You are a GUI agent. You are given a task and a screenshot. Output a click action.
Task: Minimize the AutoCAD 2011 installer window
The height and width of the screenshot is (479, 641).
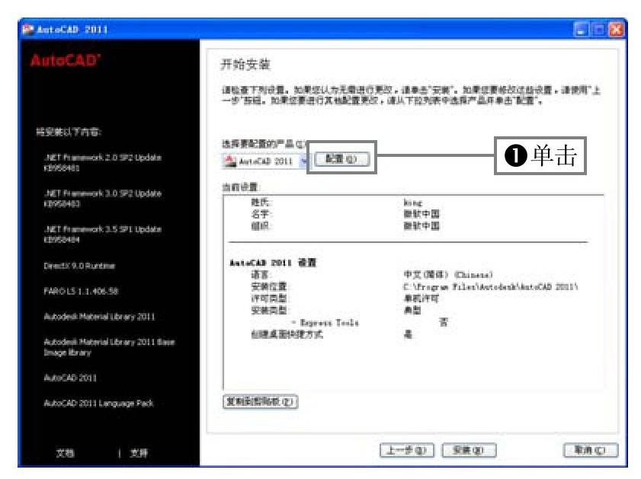pos(581,30)
